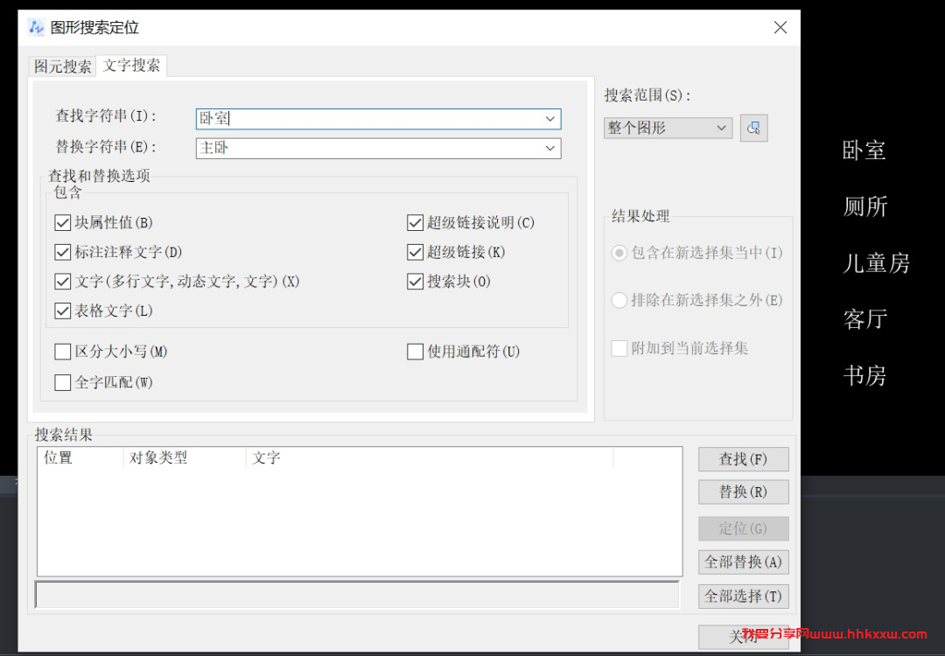Switch to the 图元搜索 tab
Screen dimensions: 945x656
tap(63, 66)
